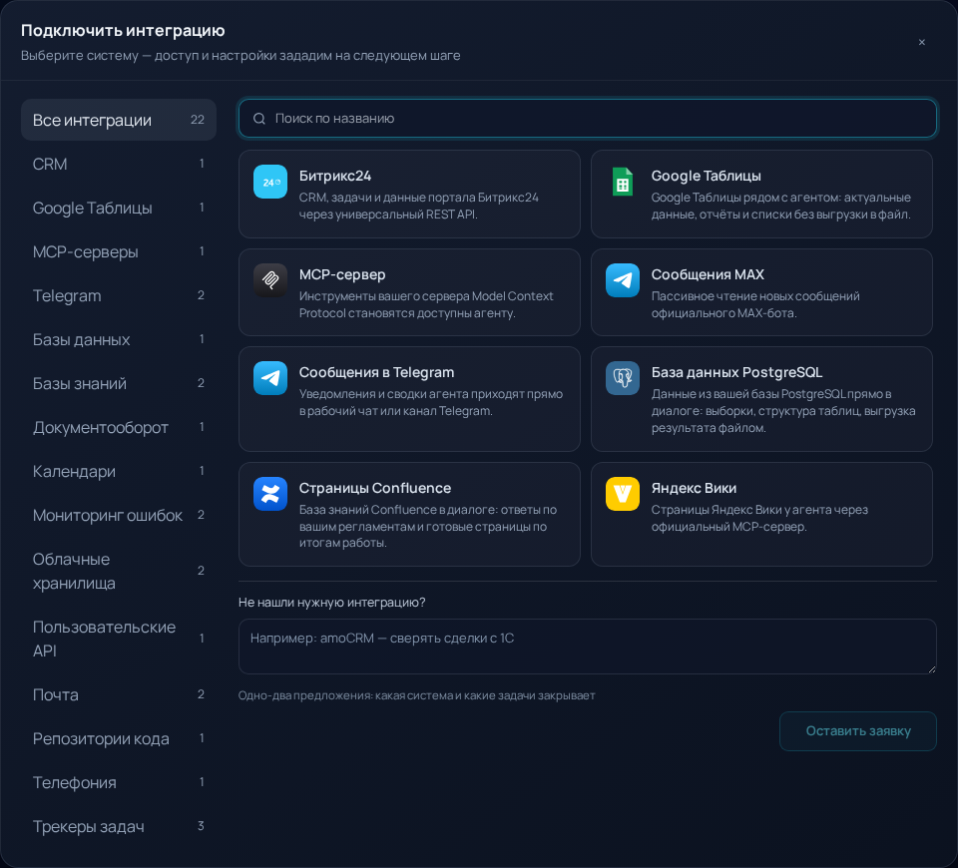Click the МСР-сервер dark icon

click(270, 279)
